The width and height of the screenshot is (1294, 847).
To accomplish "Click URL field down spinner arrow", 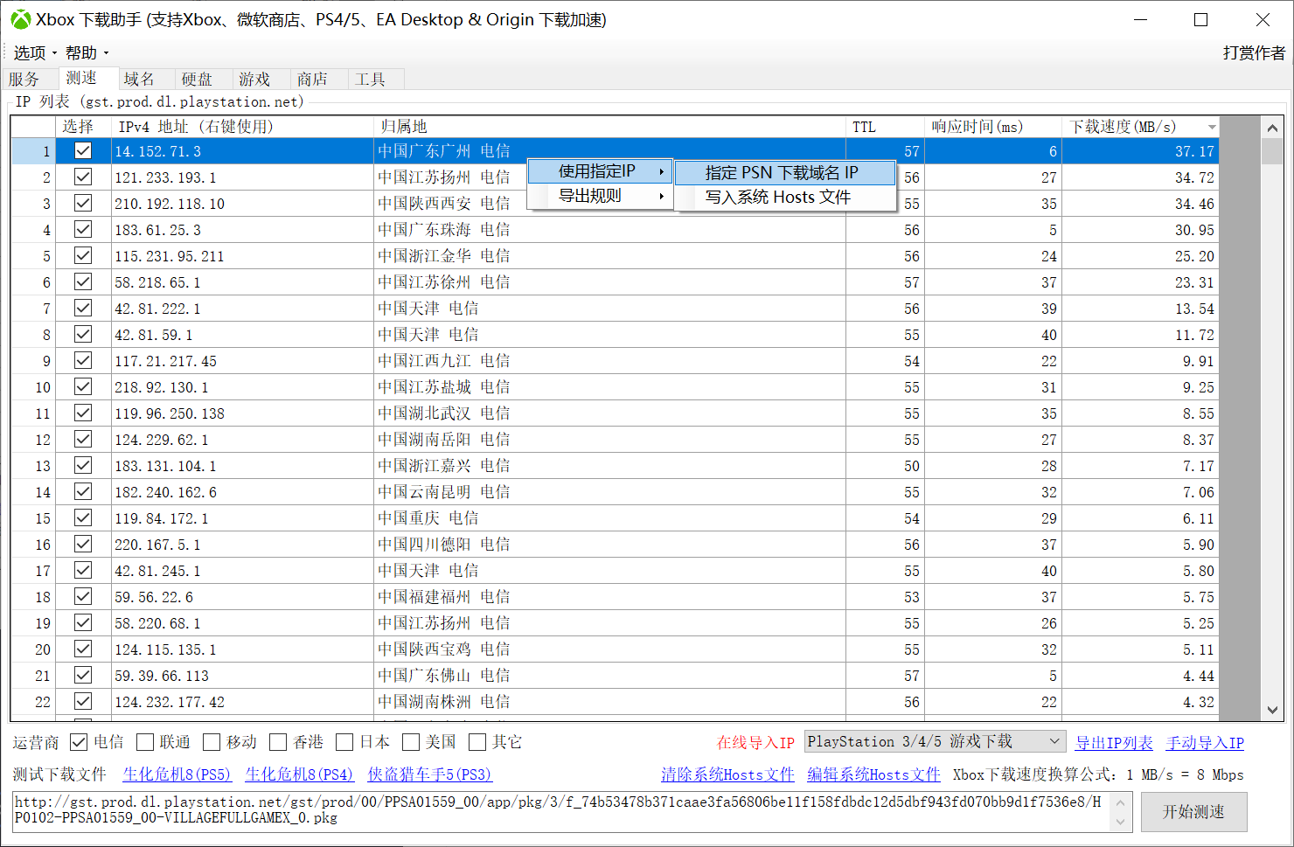I will point(1121,822).
